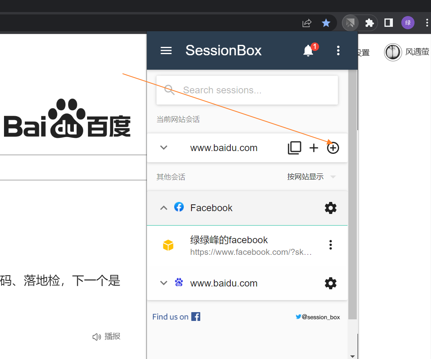Click the SessionBox extension icon in Chrome toolbar
This screenshot has height=359, width=431.
pos(350,23)
